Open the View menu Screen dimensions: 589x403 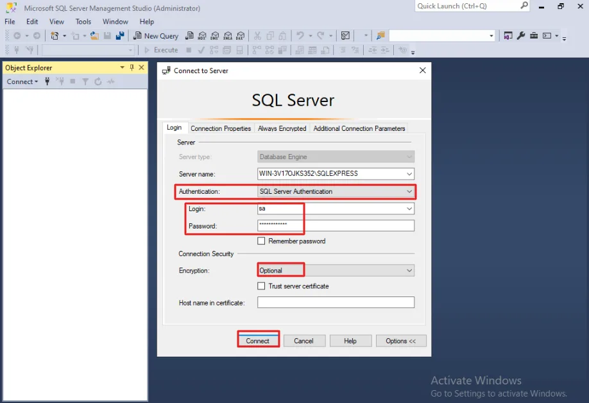[56, 21]
